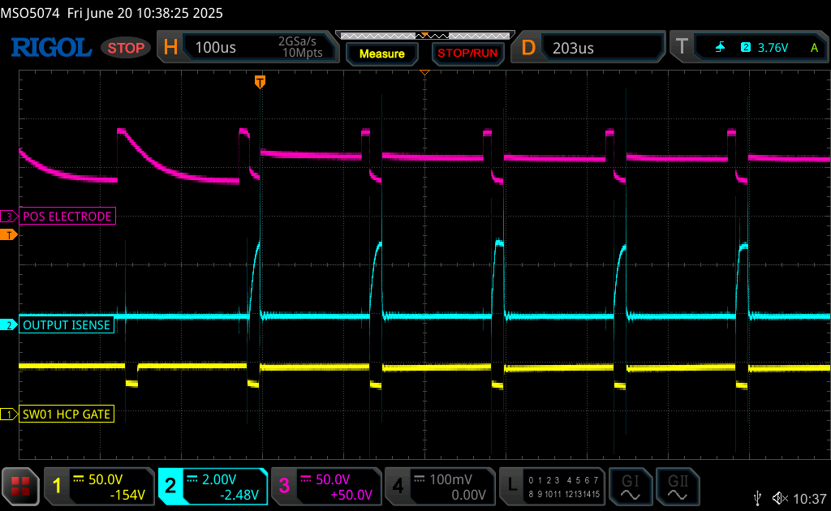Click the channel 3 DC coupling icon
Image resolution: width=831 pixels, height=511 pixels.
(306, 479)
